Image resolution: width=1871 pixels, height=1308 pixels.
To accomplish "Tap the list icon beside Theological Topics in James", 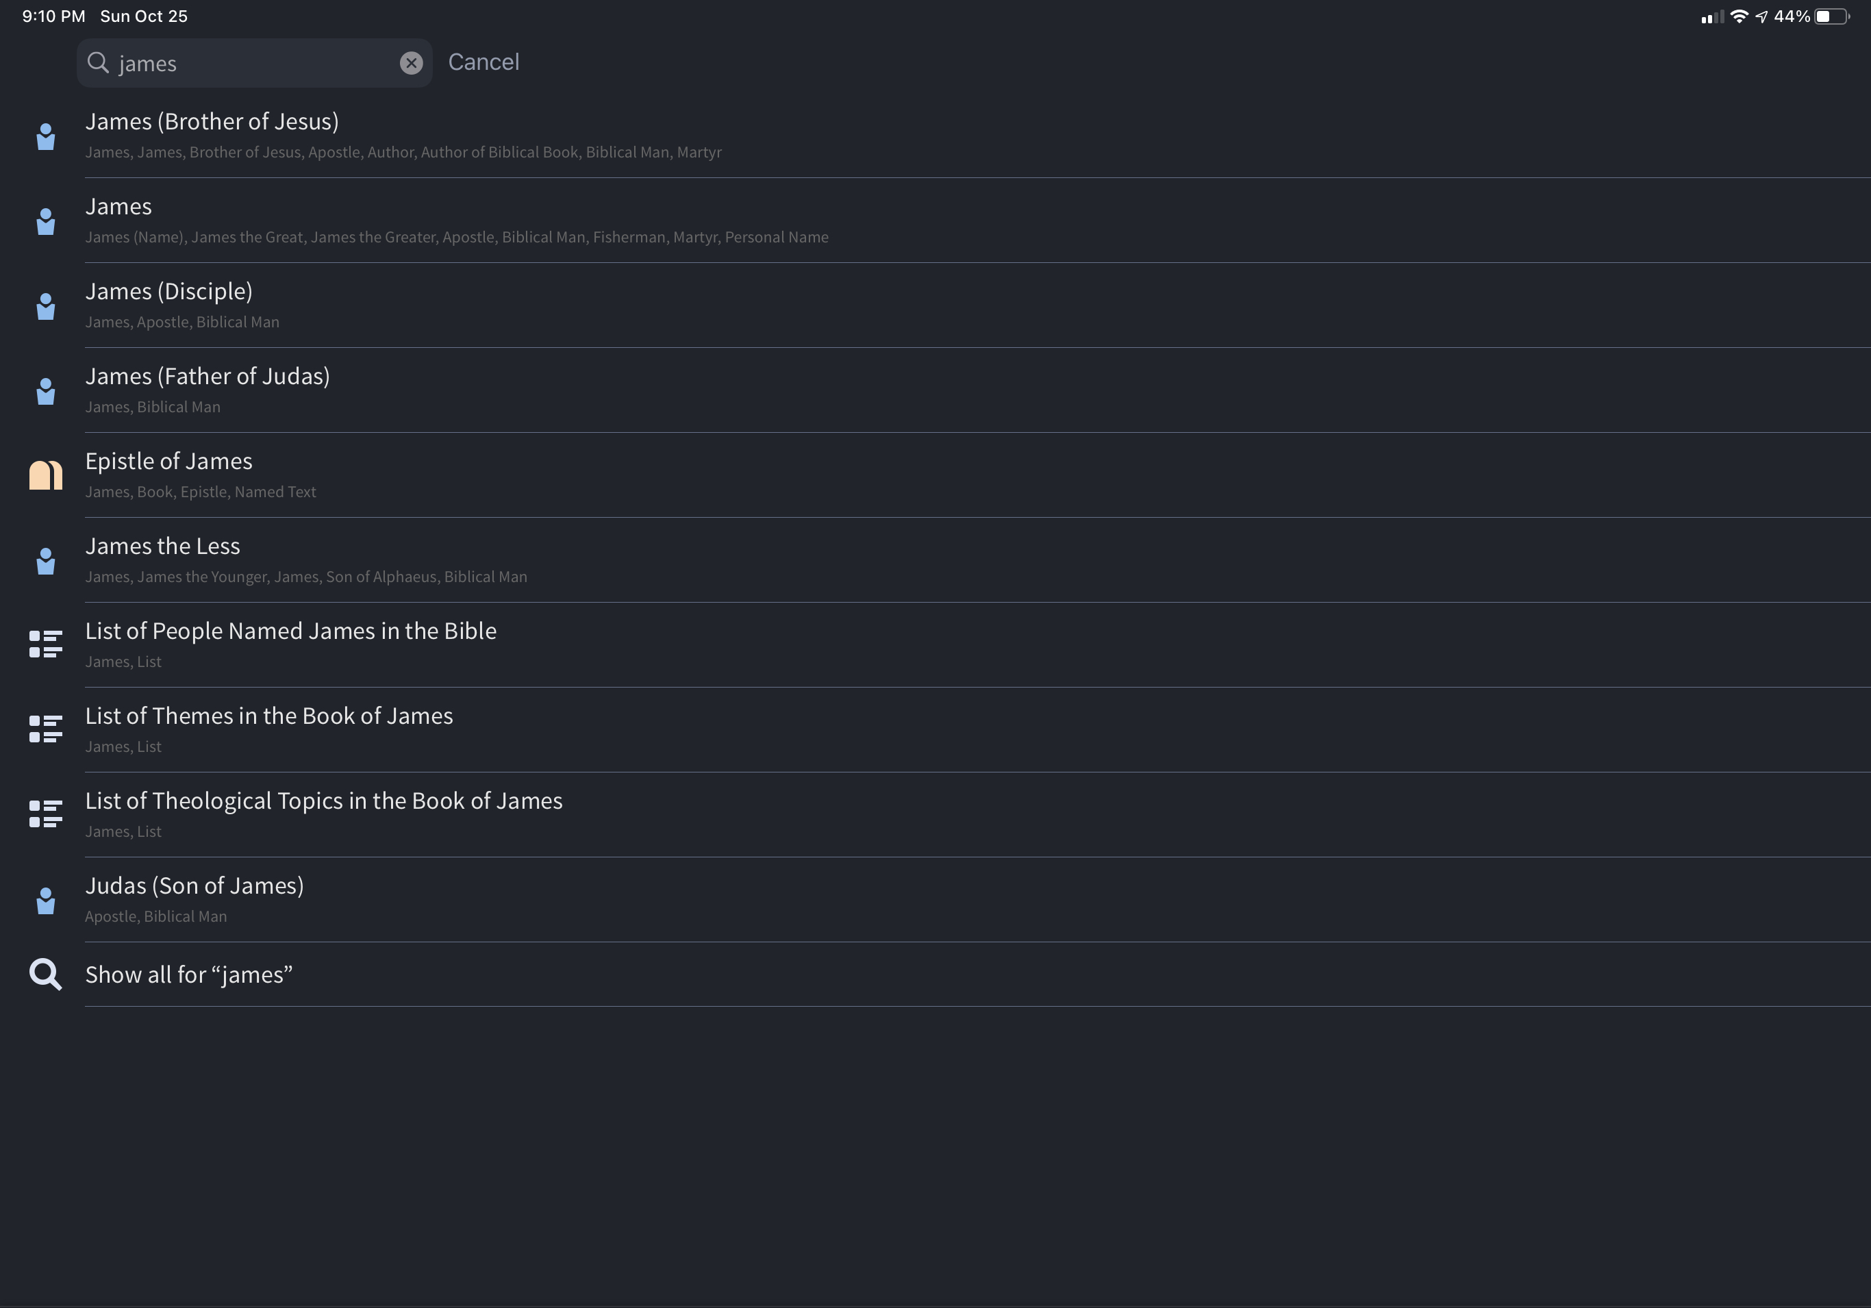I will coord(46,814).
